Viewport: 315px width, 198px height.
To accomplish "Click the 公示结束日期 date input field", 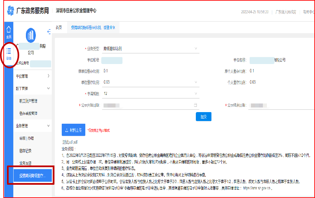I will click(282, 105).
